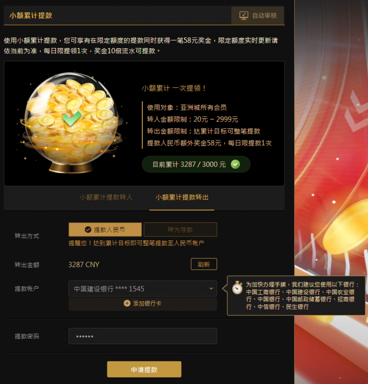
Task: Click the plus icon on 添加银行卡
Action: (127, 303)
